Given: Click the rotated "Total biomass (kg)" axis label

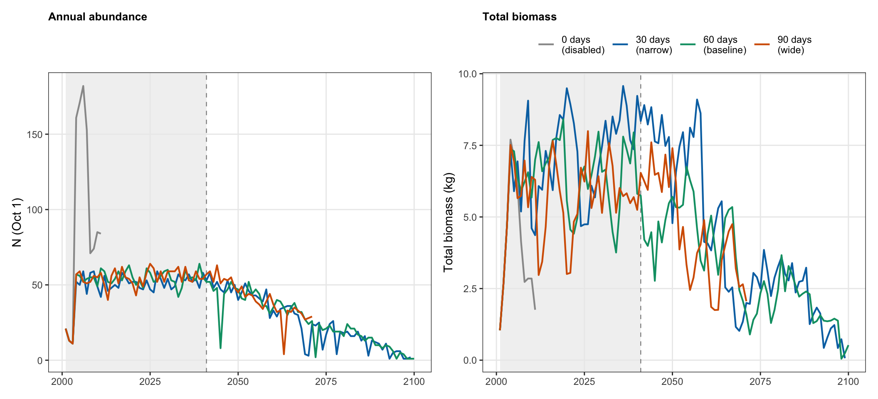Looking at the screenshot, I should tap(448, 222).
